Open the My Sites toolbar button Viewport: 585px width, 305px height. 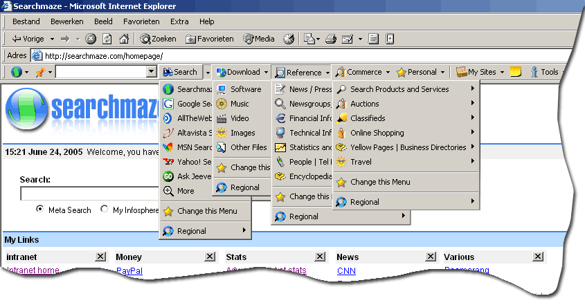point(476,72)
